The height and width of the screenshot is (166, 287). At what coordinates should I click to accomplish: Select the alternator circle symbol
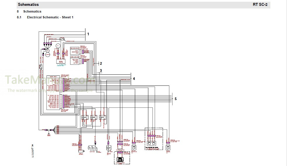tap(58, 46)
